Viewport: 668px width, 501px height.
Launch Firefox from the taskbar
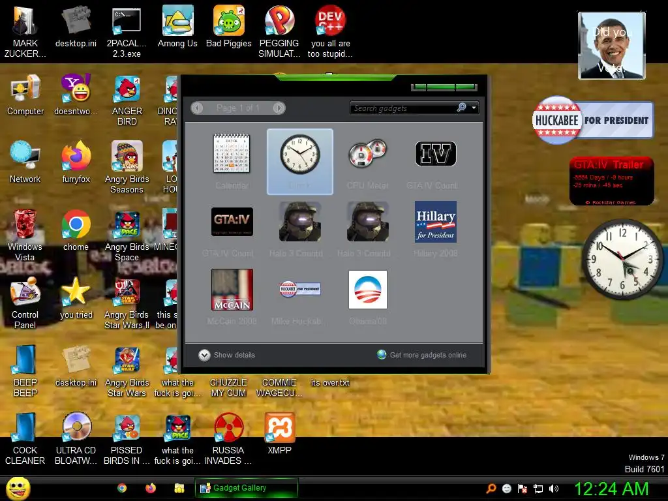coord(151,488)
